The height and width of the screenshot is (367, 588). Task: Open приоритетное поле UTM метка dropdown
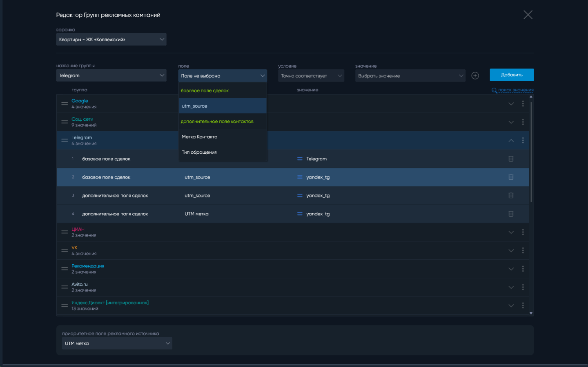[x=117, y=343]
